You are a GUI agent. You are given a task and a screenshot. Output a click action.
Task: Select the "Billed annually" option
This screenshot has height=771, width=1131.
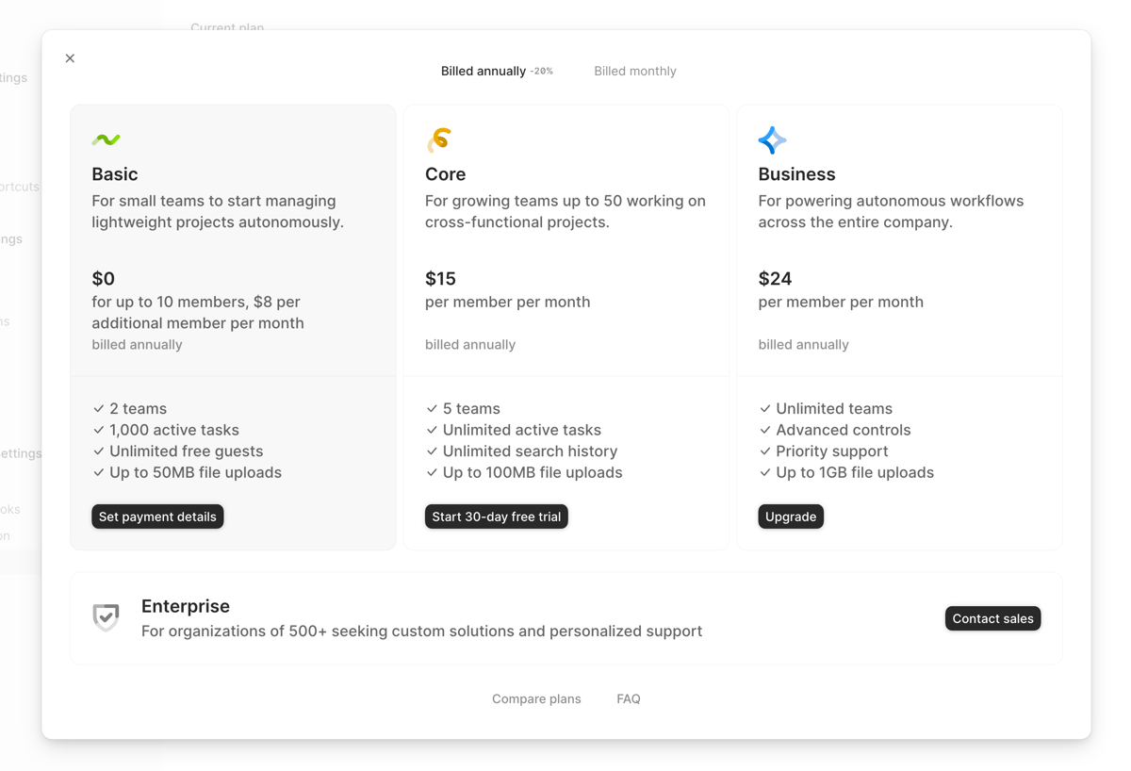pos(483,71)
